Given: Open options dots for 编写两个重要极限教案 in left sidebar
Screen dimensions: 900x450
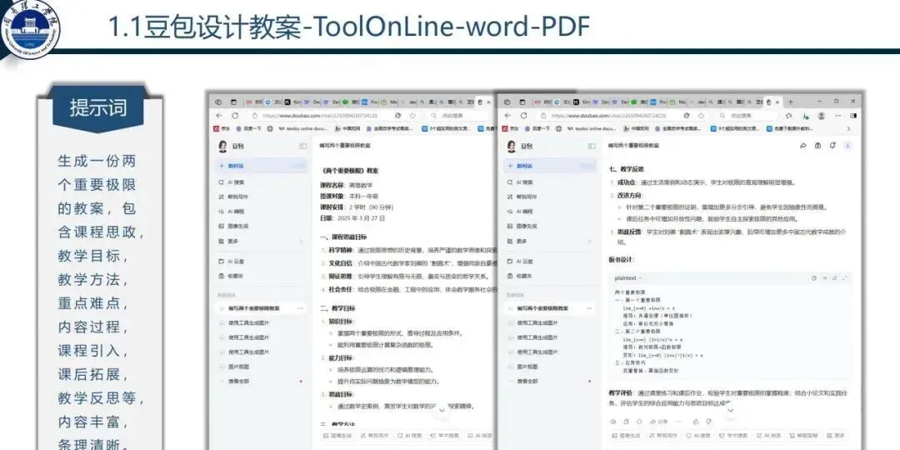Looking at the screenshot, I should click(300, 308).
